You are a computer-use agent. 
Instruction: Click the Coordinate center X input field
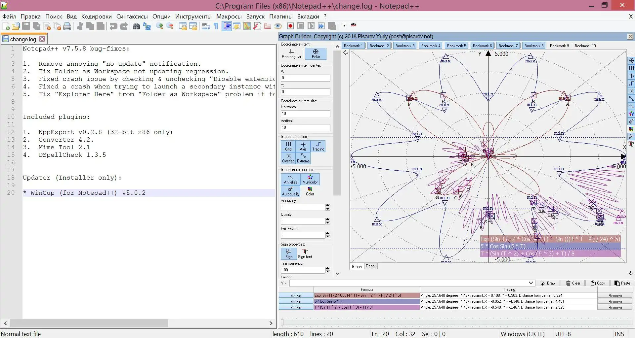[x=305, y=78]
